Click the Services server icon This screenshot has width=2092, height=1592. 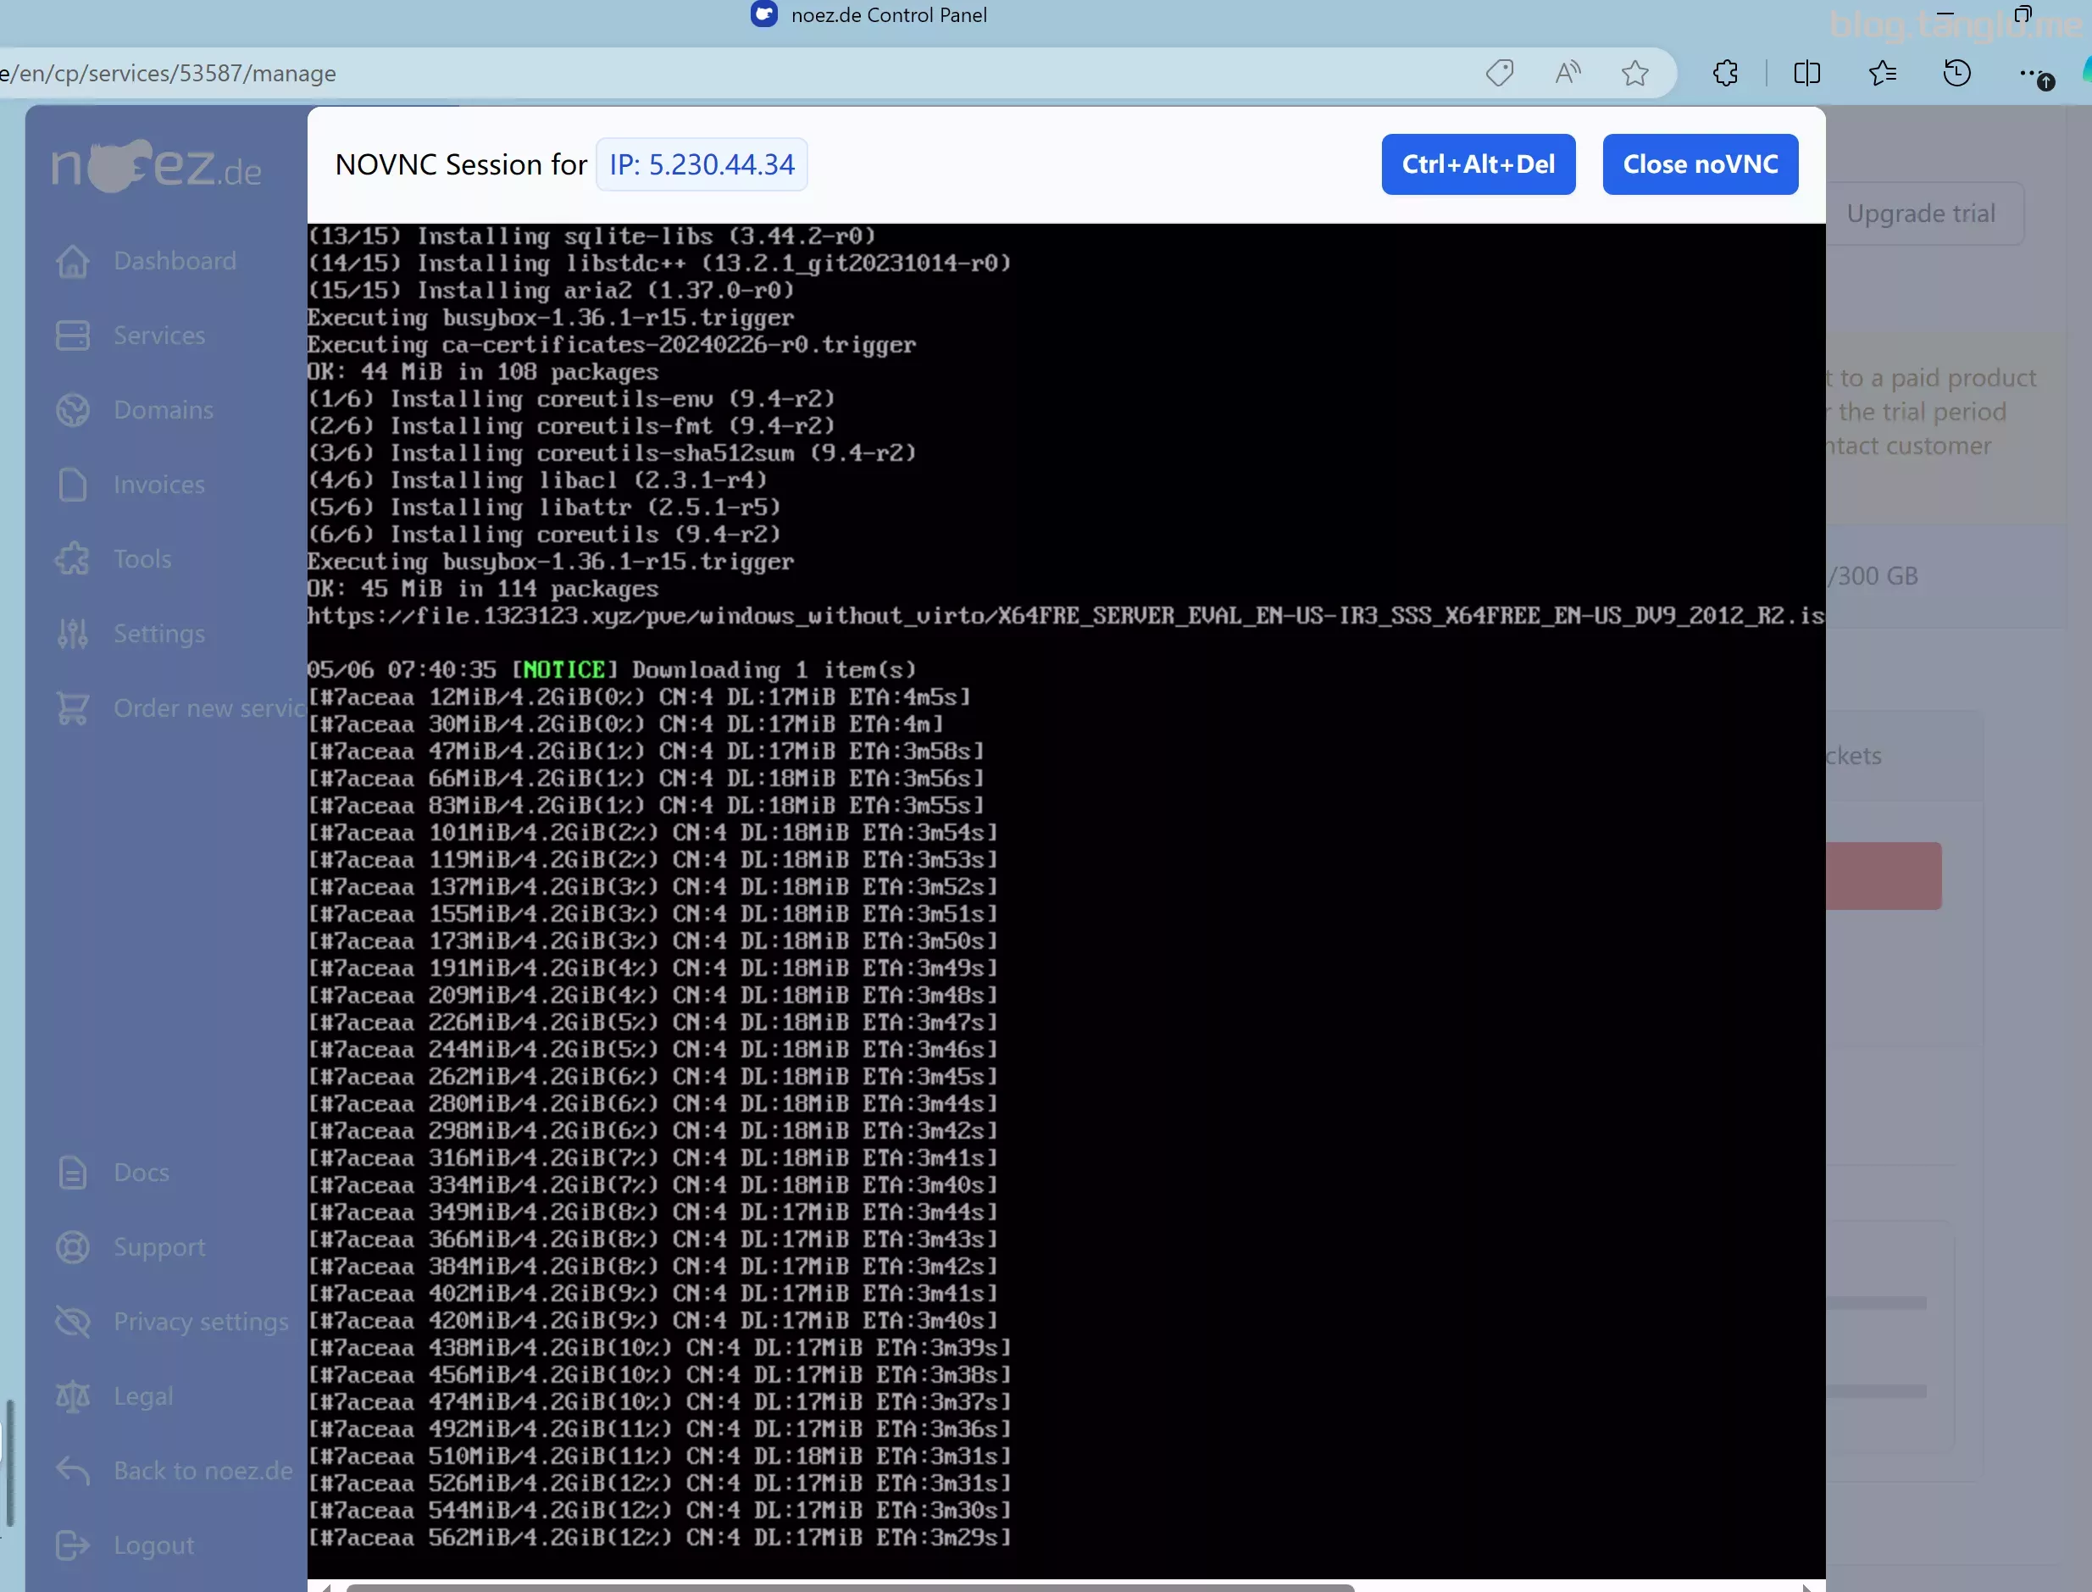(73, 336)
